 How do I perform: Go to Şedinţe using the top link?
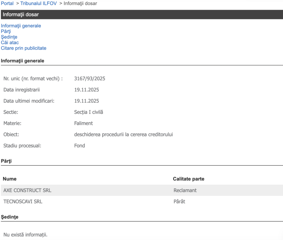click(9, 37)
